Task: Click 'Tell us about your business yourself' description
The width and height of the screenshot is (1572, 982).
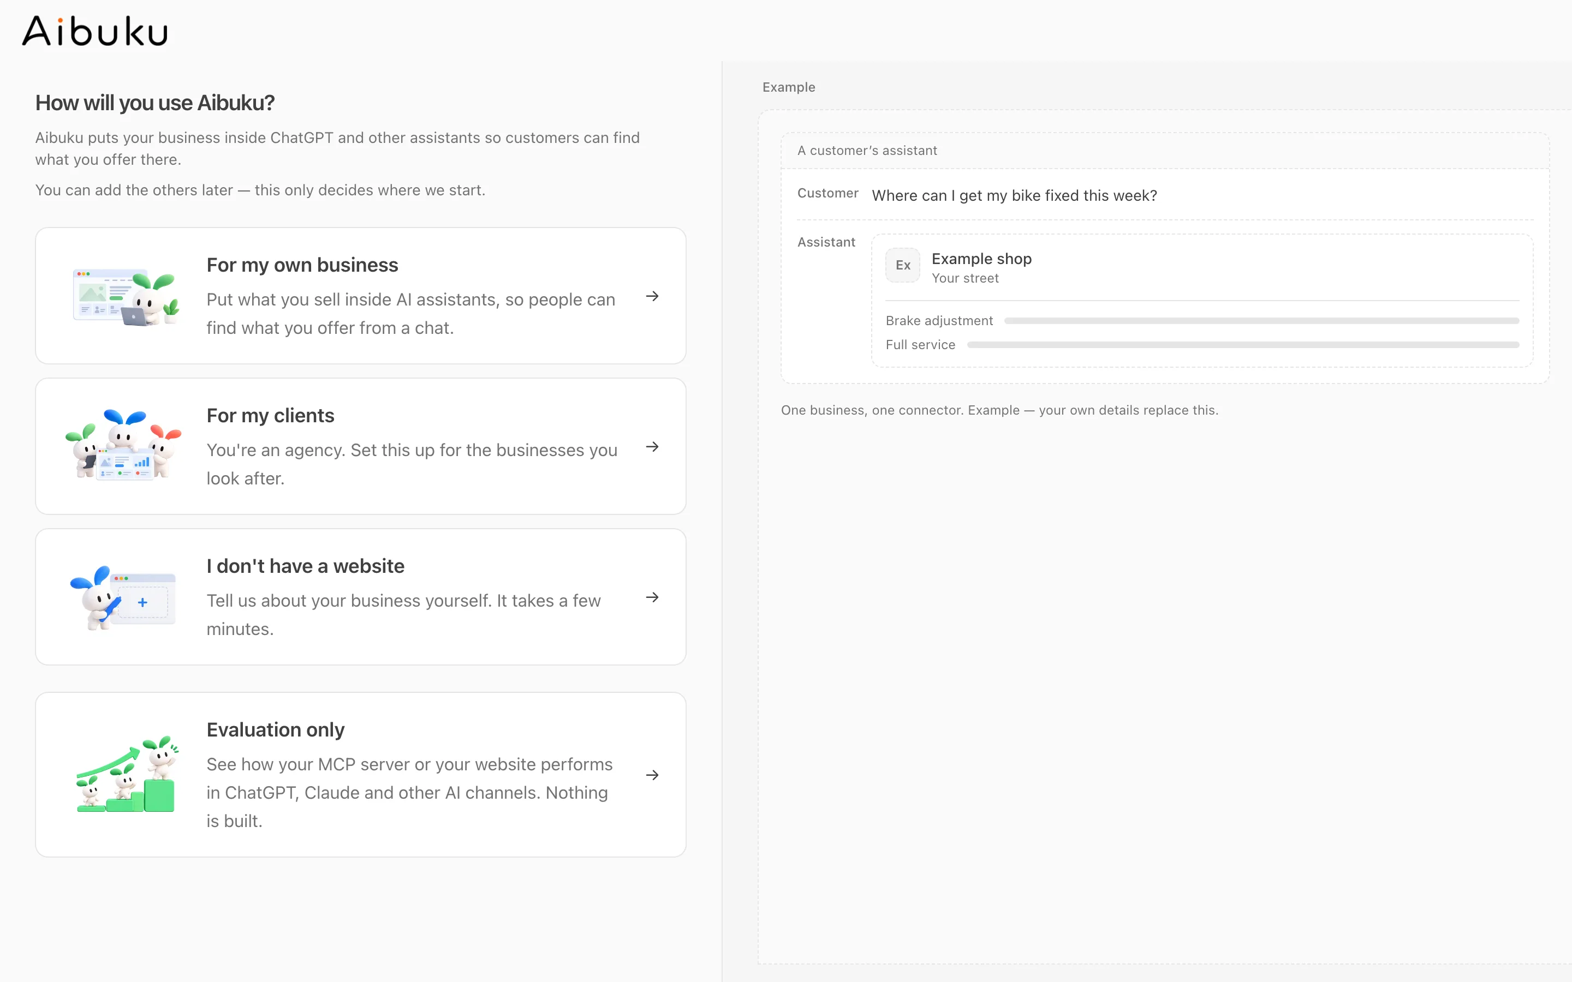Action: [403, 615]
